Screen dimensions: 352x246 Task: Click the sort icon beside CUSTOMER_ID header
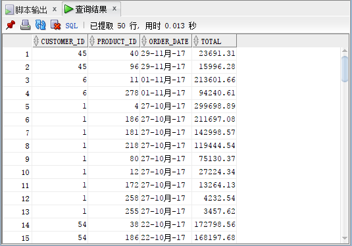point(36,41)
